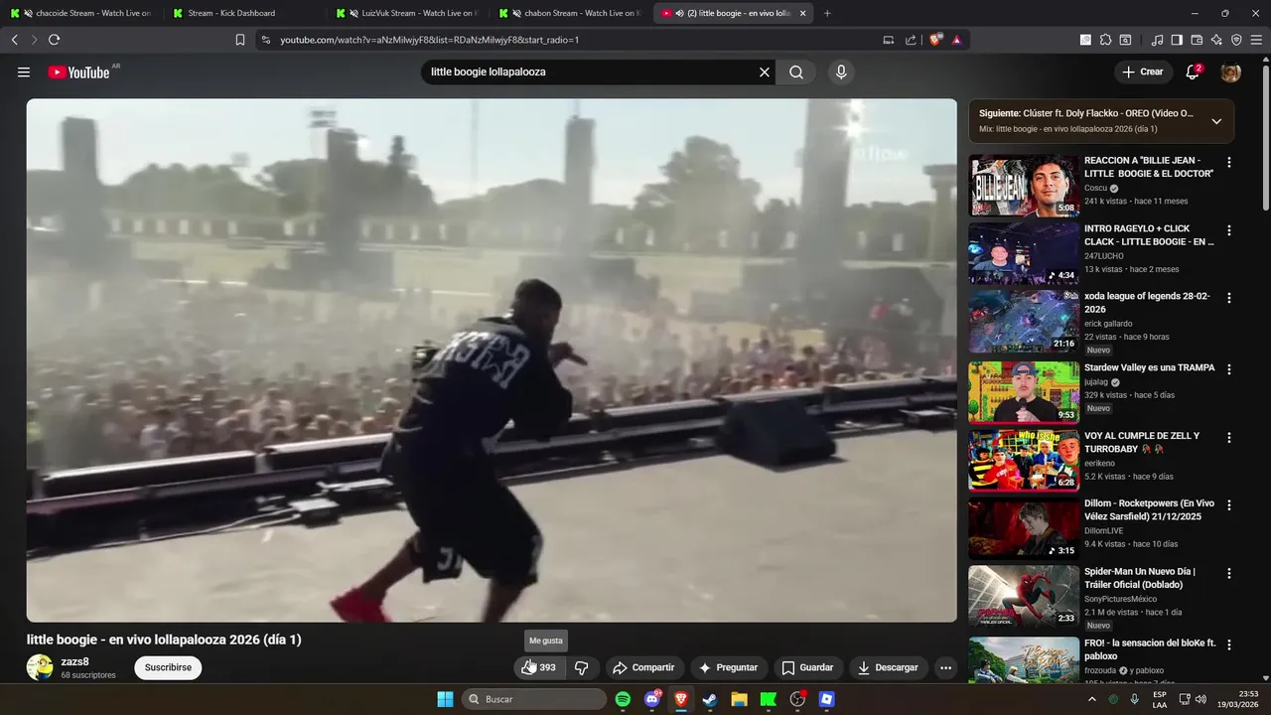Click the address bar URL
Image resolution: width=1271 pixels, height=715 pixels.
coord(429,40)
